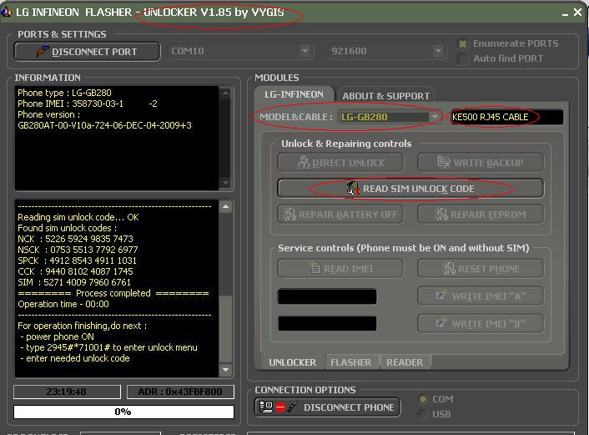
Task: Click the IMEI B input field
Action: point(327,323)
